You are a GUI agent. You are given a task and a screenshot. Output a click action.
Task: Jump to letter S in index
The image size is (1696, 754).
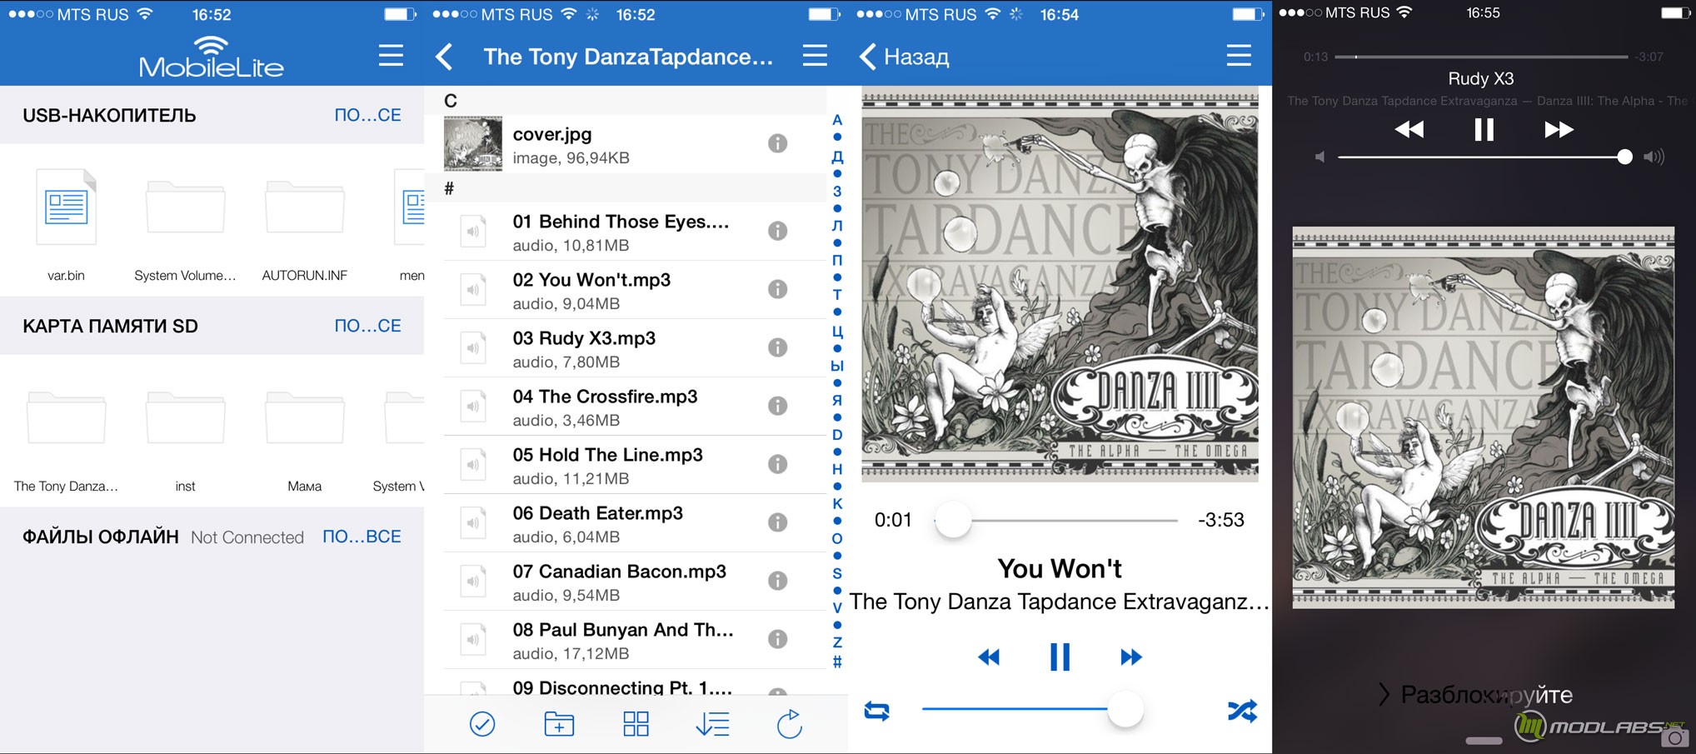point(837,573)
